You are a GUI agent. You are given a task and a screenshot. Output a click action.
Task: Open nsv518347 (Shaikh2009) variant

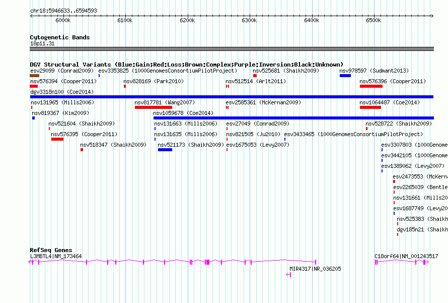coord(113,145)
